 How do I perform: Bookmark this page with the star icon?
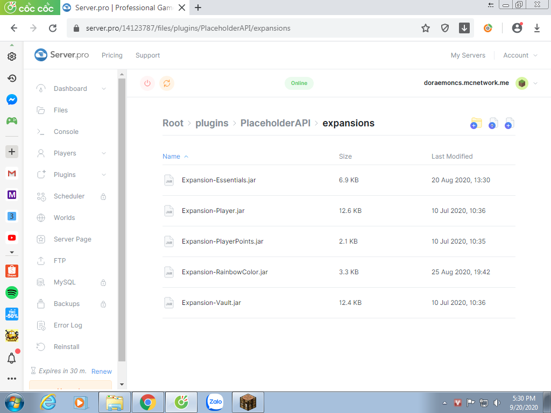coord(426,28)
